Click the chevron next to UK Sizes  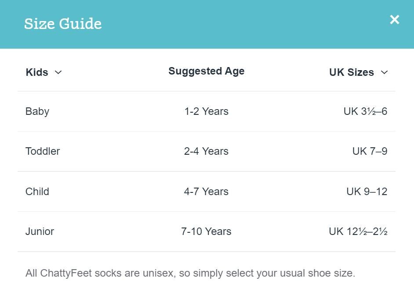tap(384, 72)
